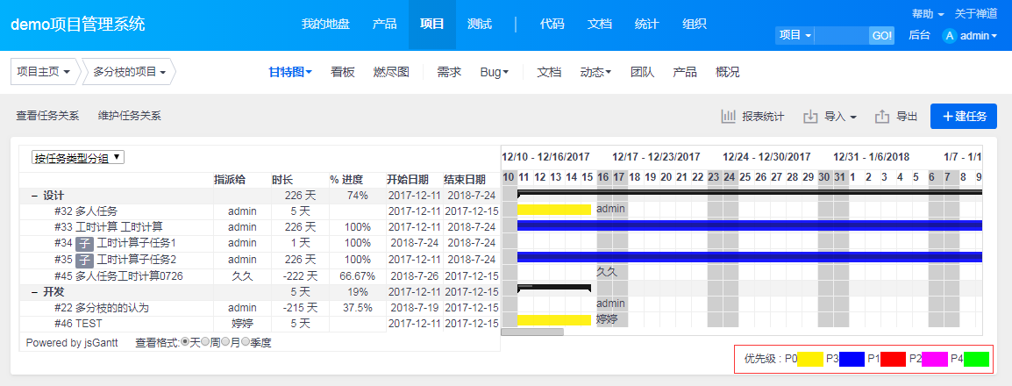Click the 导入 import icon
Screen dimensions: 1012x386
click(810, 117)
